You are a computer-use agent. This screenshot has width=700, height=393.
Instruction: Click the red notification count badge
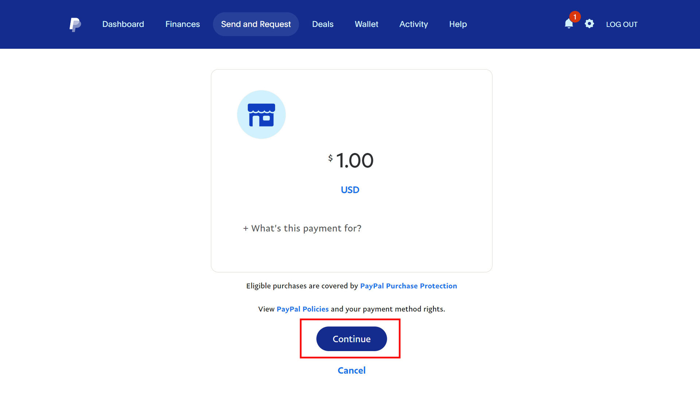575,17
